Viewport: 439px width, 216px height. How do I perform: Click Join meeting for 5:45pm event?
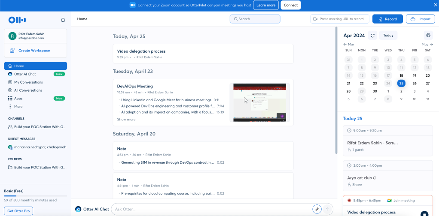401,201
